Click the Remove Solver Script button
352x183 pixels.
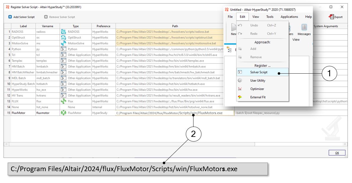pyautogui.click(x=59, y=17)
